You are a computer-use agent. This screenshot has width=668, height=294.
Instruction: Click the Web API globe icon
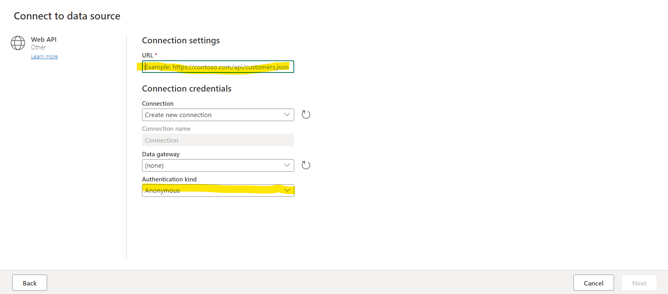coord(18,43)
